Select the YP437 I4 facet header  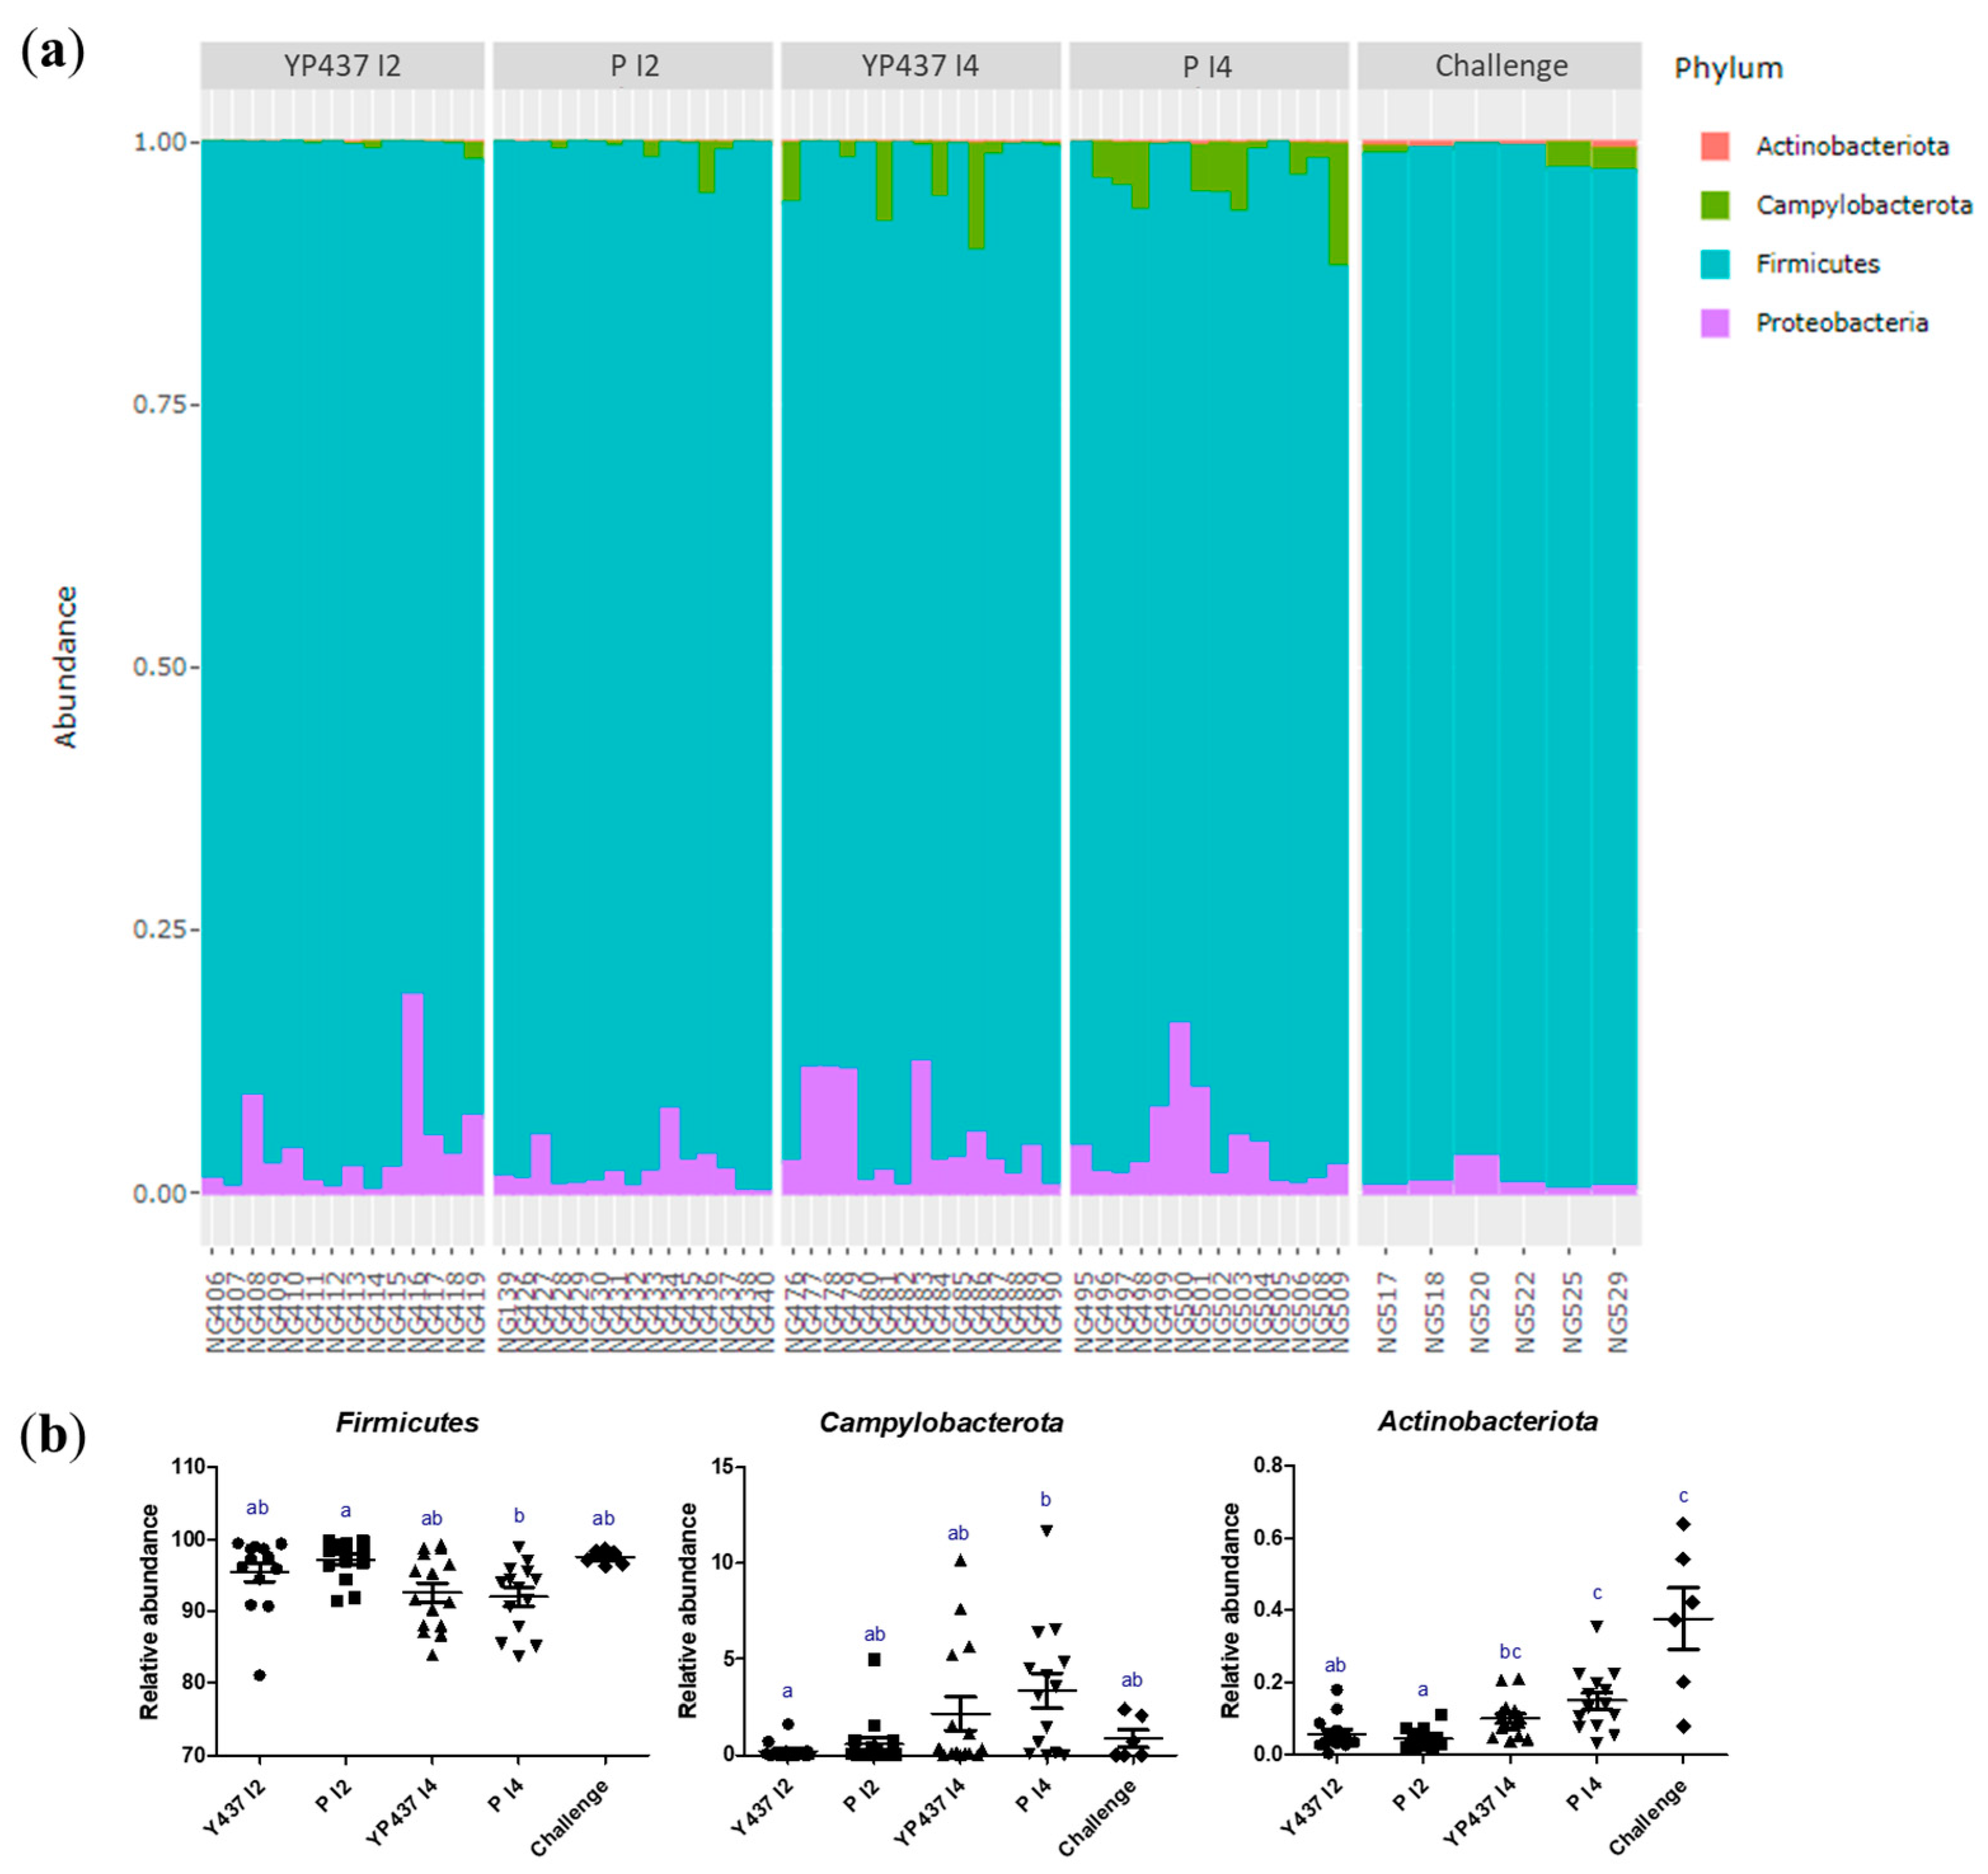pos(920,66)
